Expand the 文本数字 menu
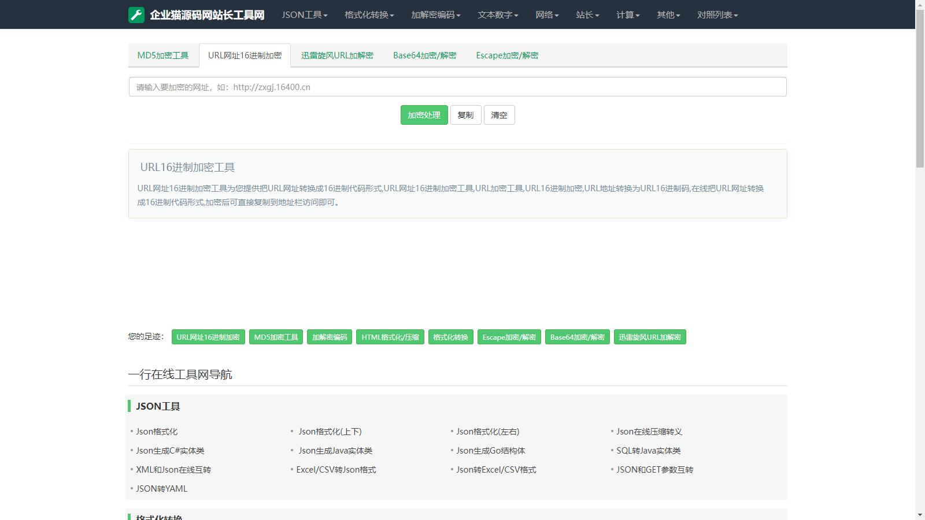 click(497, 15)
